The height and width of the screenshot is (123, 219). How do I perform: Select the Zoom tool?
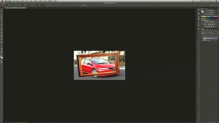[1, 54]
